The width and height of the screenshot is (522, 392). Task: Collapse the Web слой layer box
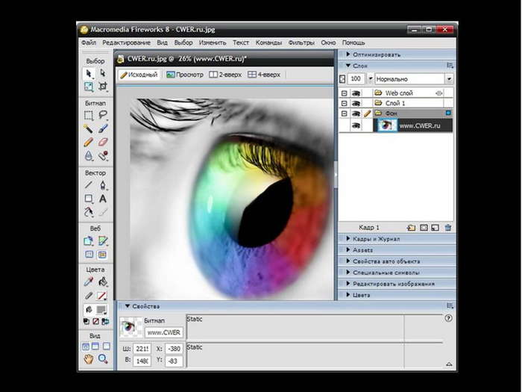pos(345,93)
